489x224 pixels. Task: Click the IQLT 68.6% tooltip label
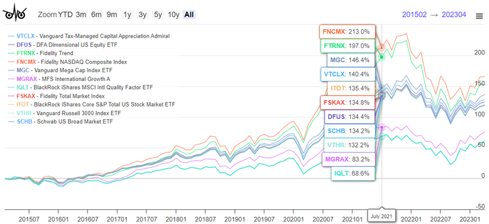click(350, 172)
